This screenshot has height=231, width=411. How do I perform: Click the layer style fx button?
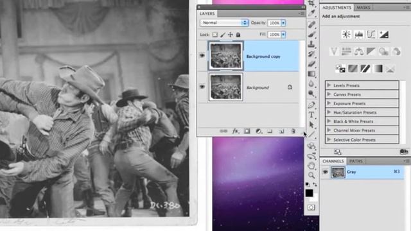coord(235,131)
